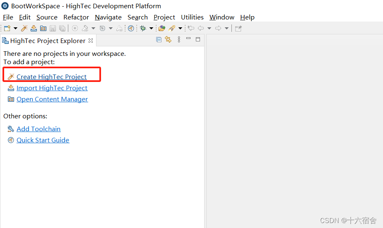Click Collapse All in Project Explorer
This screenshot has height=228, width=383.
[159, 40]
